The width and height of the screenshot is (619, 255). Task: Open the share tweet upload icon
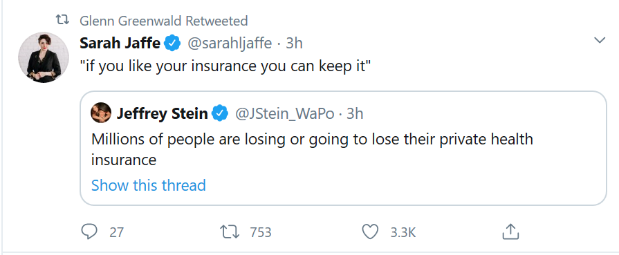coord(510,232)
